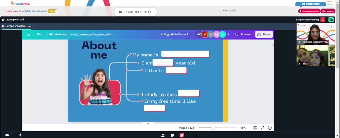Click the View only eye button
340x138 pixels.
[x=58, y=34]
